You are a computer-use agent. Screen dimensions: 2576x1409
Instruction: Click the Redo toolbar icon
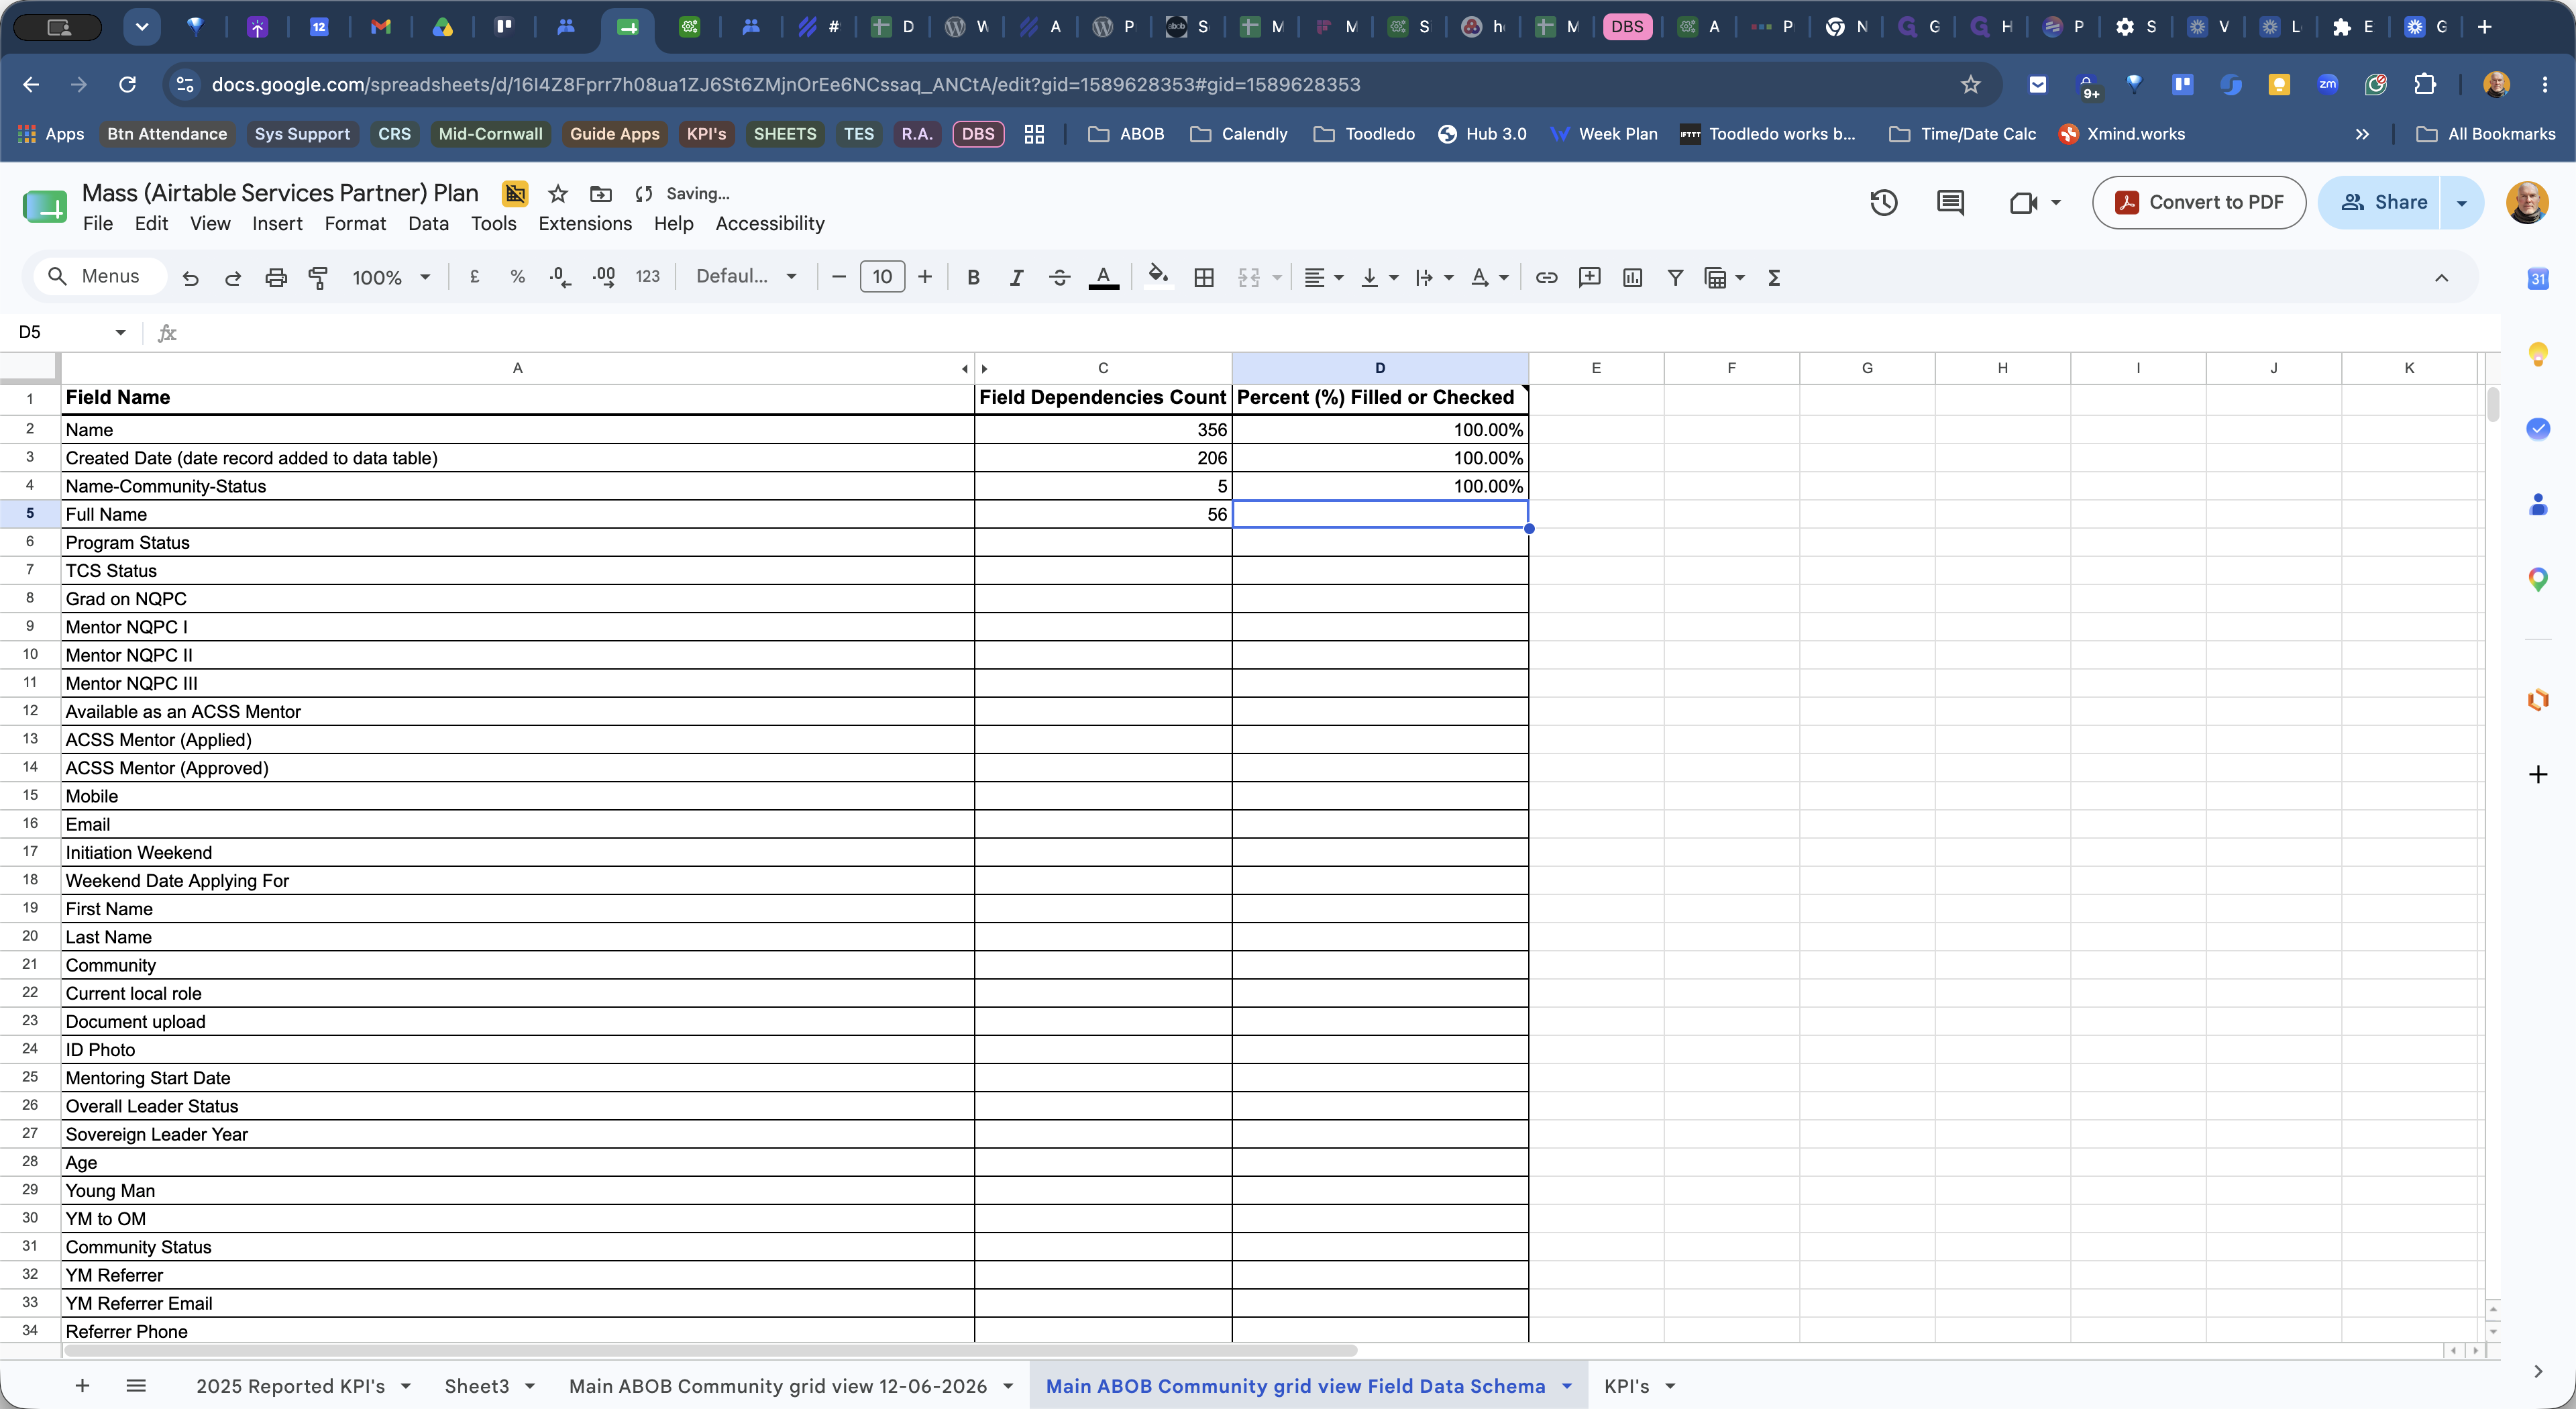(233, 278)
